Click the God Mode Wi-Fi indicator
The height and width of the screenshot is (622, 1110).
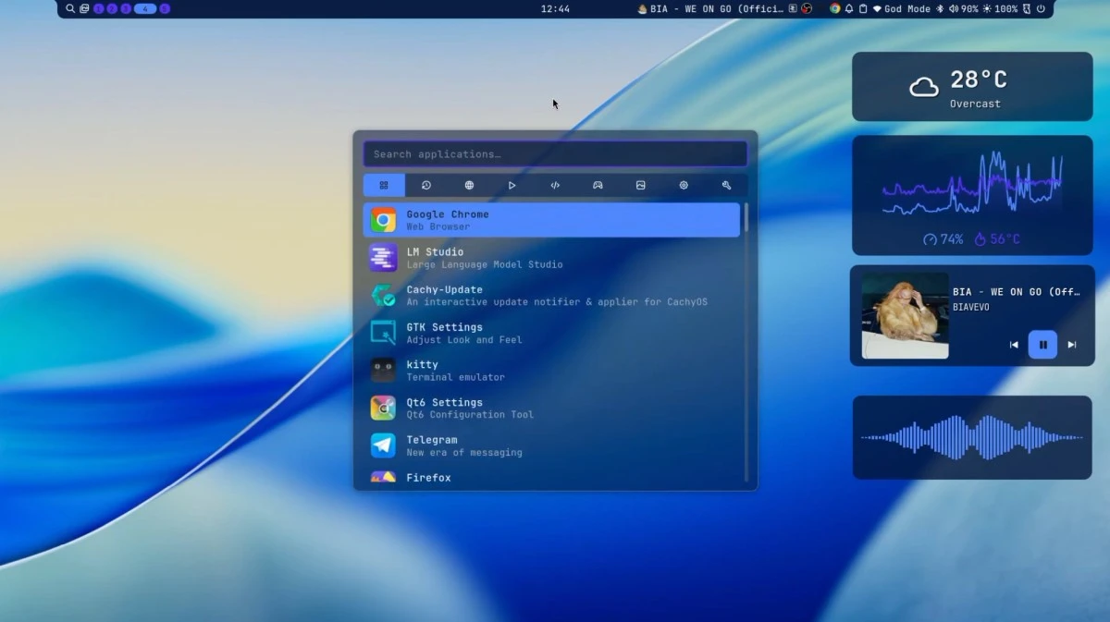902,8
